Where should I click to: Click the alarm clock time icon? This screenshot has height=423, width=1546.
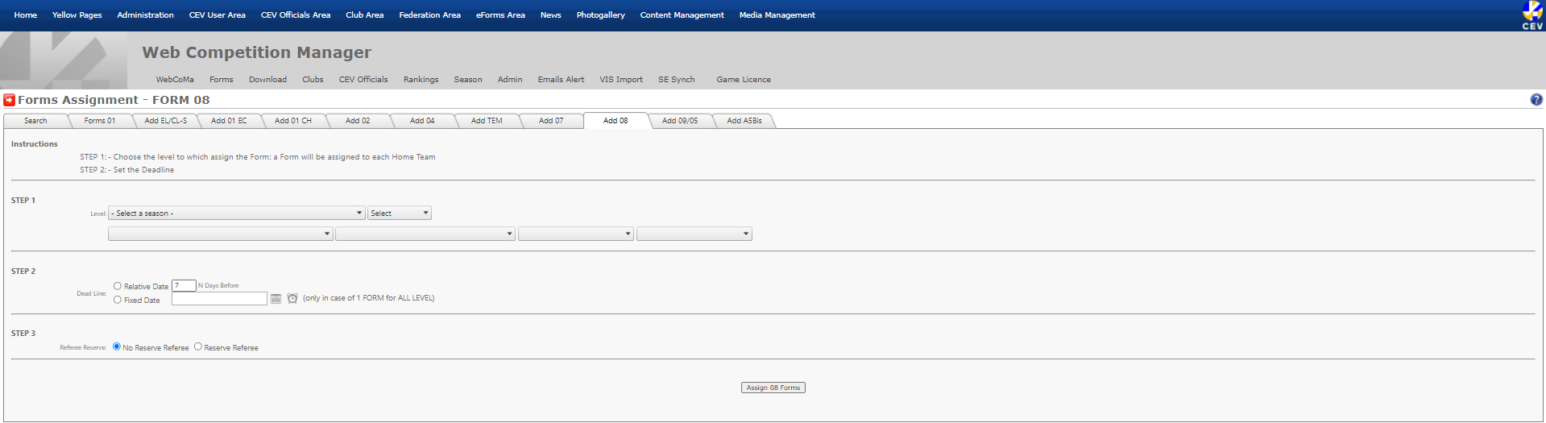pyautogui.click(x=292, y=299)
